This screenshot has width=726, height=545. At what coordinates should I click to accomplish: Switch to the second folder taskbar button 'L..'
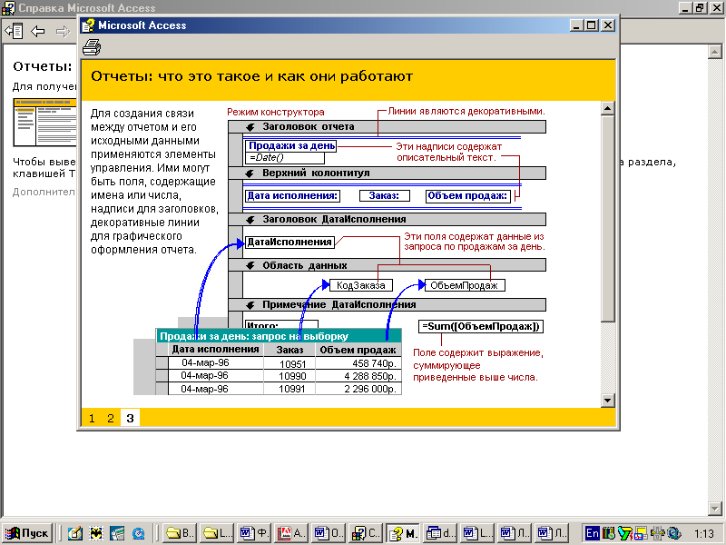coord(218,533)
